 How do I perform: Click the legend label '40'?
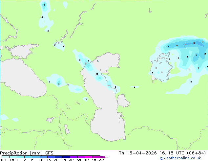pyautogui.click(x=86, y=160)
